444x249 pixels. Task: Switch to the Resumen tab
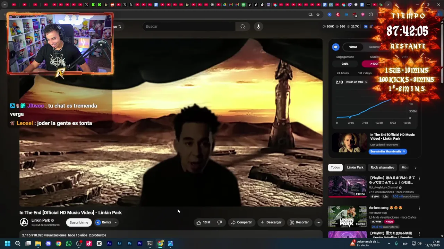coord(375,47)
